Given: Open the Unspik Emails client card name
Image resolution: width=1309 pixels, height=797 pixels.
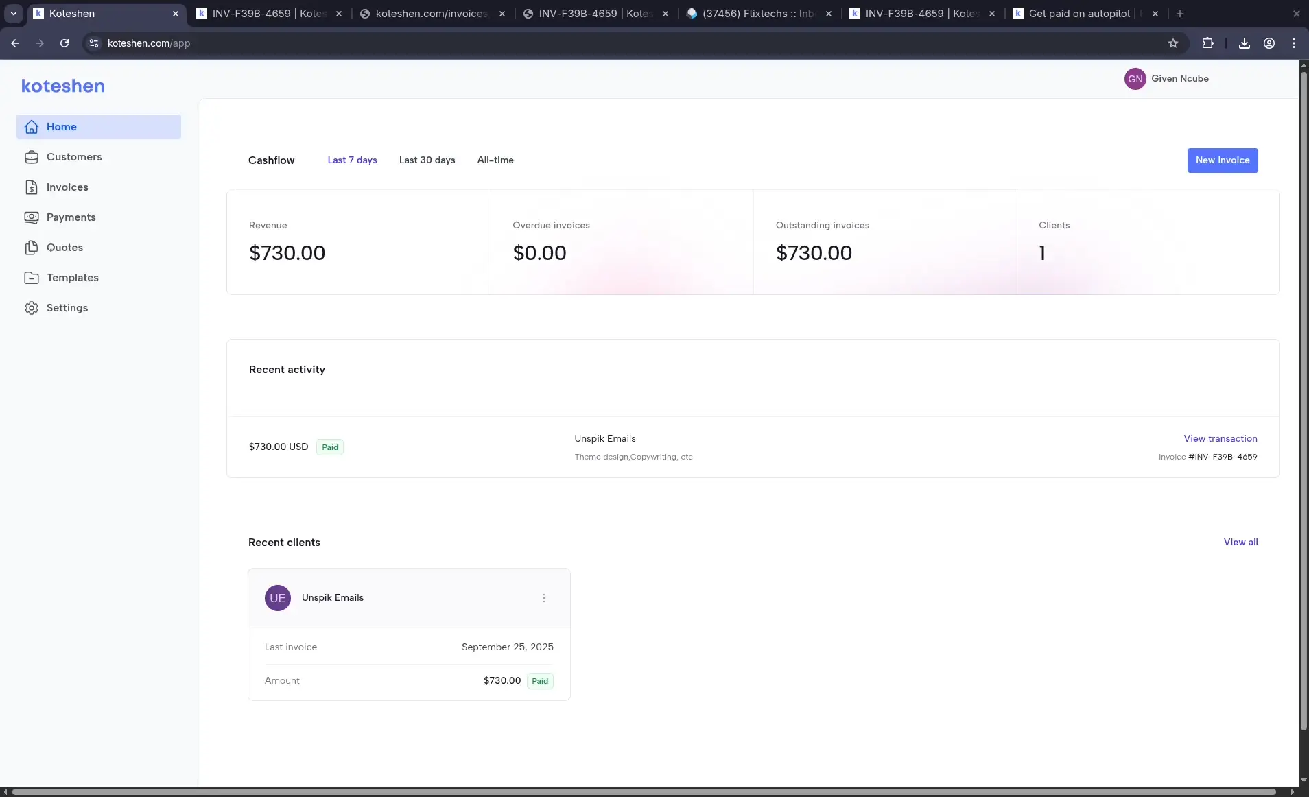Looking at the screenshot, I should [333, 597].
